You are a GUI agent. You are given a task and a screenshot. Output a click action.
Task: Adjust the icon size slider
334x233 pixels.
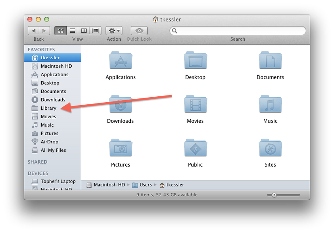[x=274, y=195]
